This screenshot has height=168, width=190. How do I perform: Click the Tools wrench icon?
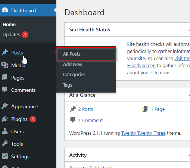pos(5,143)
